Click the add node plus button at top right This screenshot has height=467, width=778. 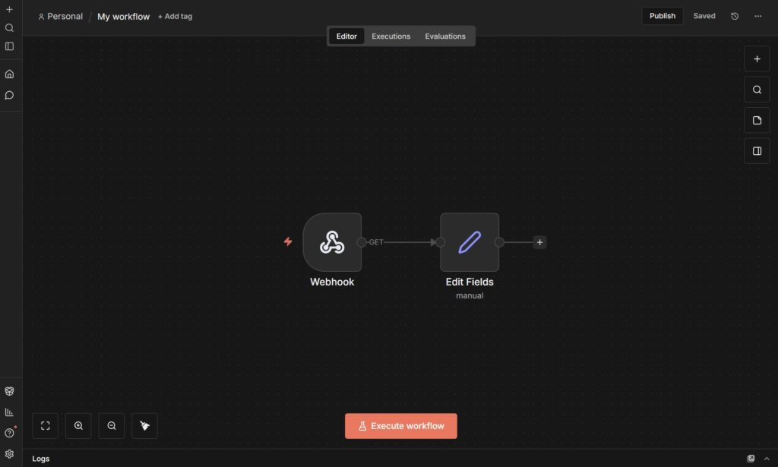(x=757, y=59)
